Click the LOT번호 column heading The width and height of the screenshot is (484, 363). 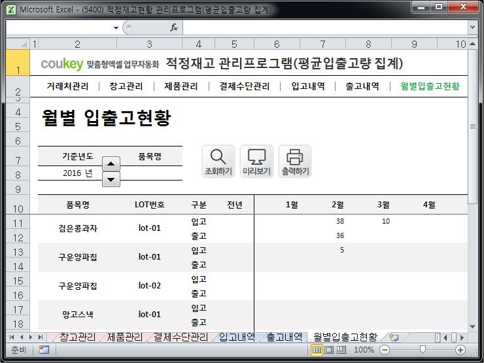(149, 205)
